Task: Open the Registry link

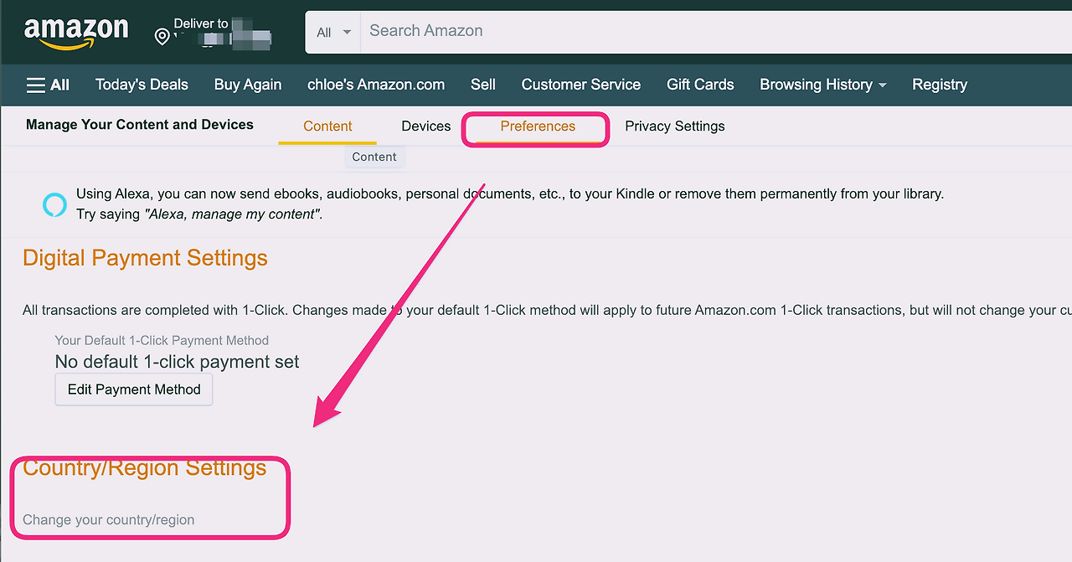Action: point(940,85)
